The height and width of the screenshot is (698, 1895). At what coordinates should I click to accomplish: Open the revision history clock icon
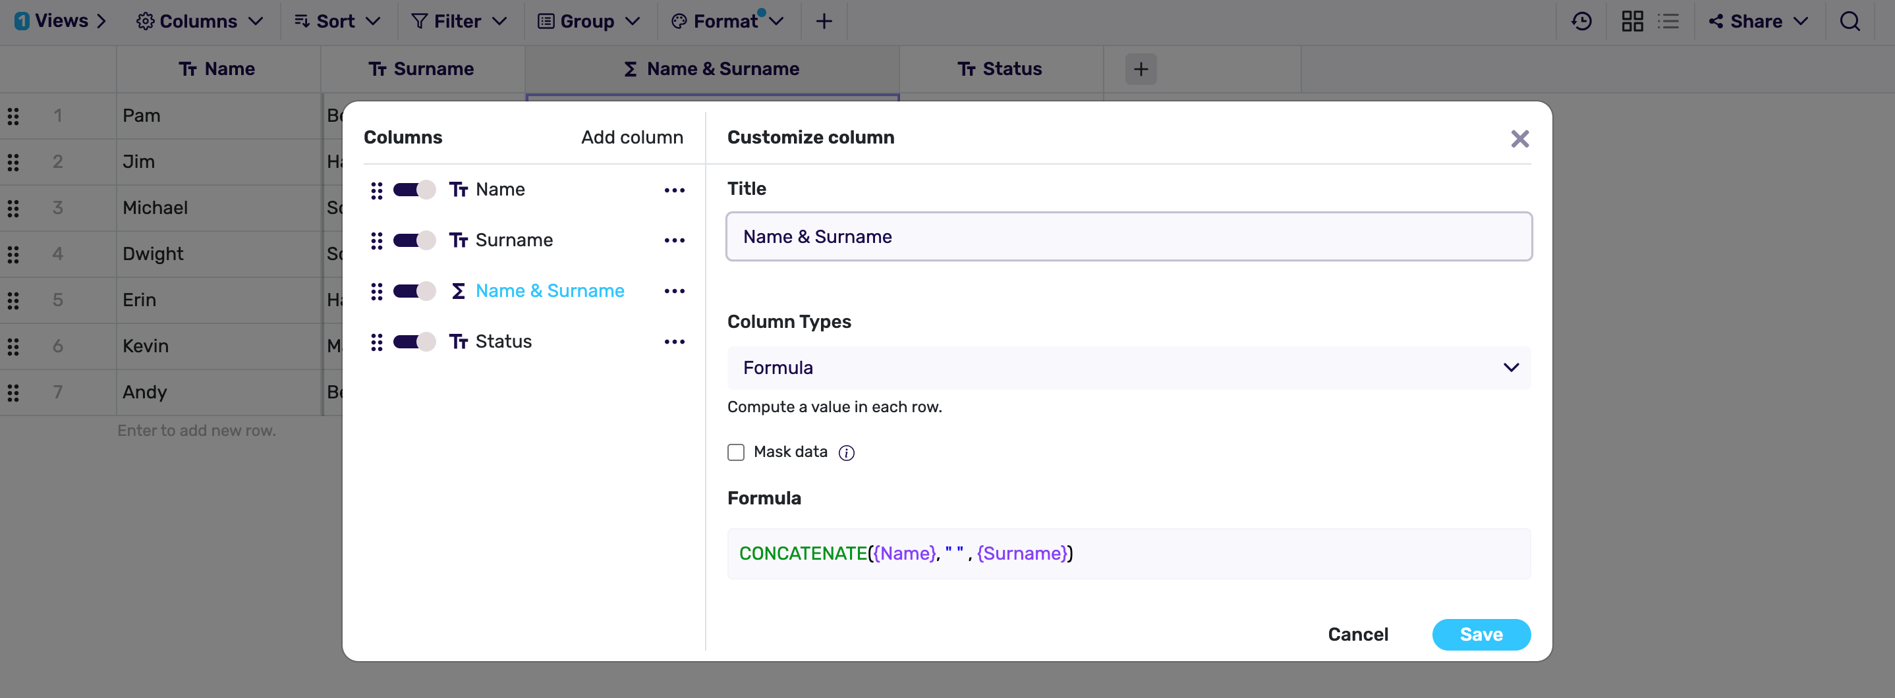tap(1581, 21)
